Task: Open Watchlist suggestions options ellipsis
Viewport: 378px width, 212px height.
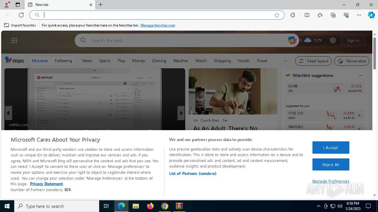Action: (x=360, y=75)
